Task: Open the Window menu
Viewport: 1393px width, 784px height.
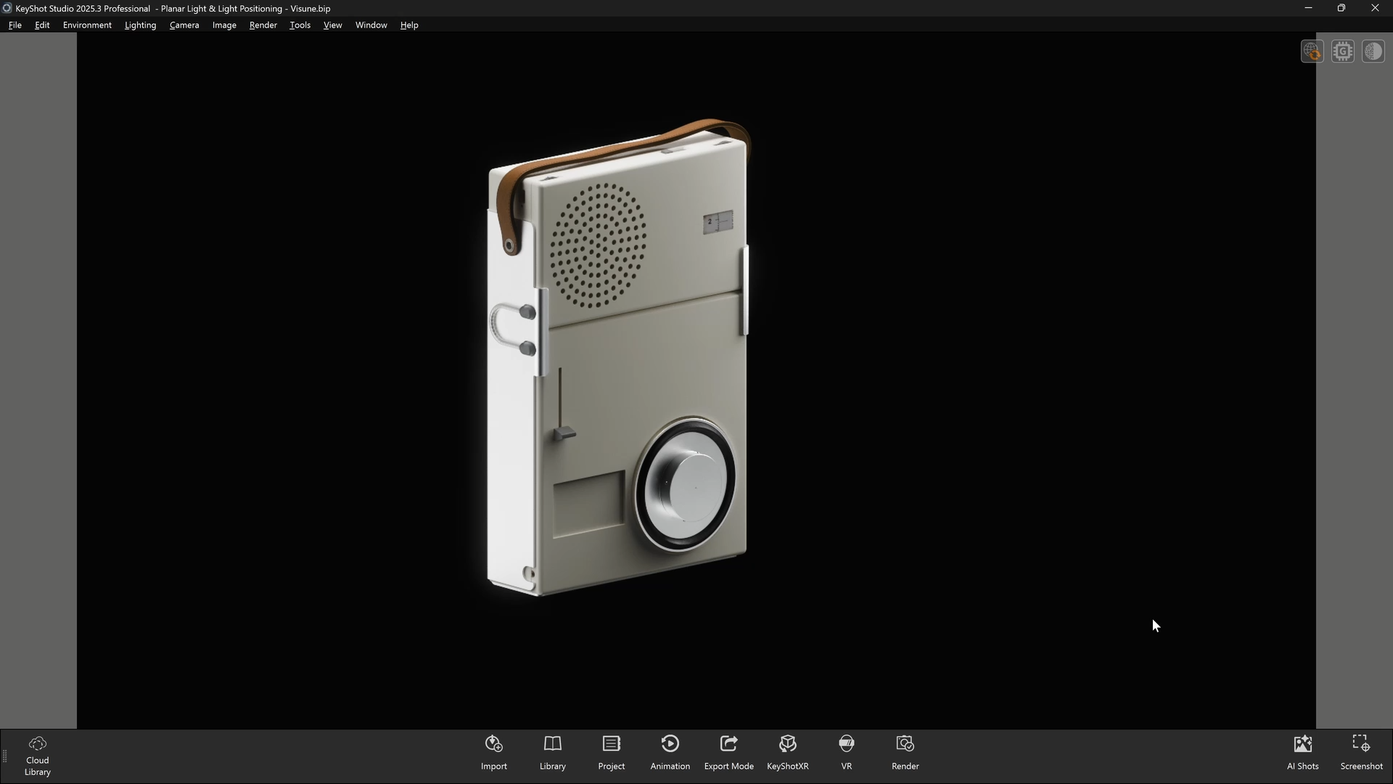Action: 371,25
